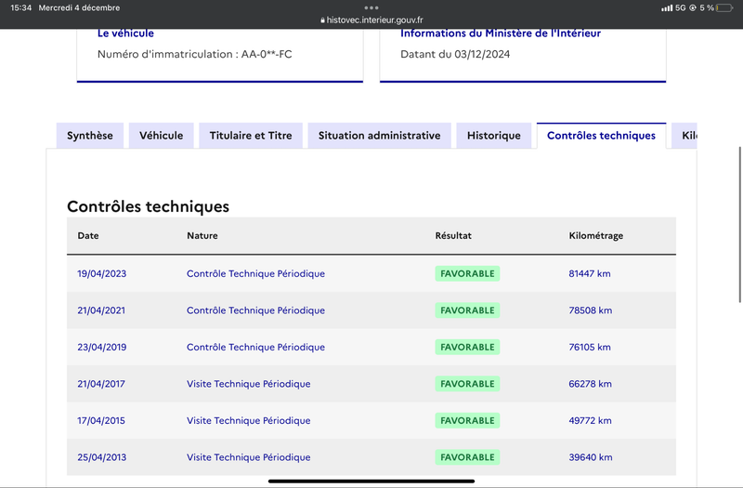Select the Situation administrative tab
The width and height of the screenshot is (743, 488).
coord(379,136)
